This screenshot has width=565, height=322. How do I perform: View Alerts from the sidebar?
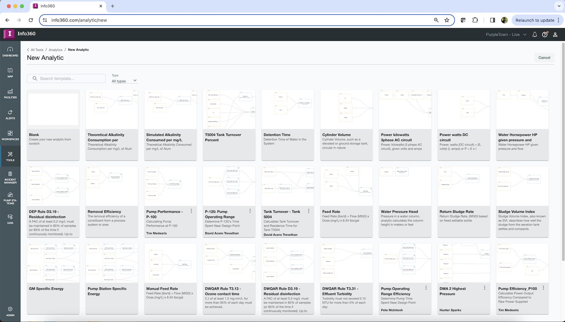pyautogui.click(x=10, y=115)
